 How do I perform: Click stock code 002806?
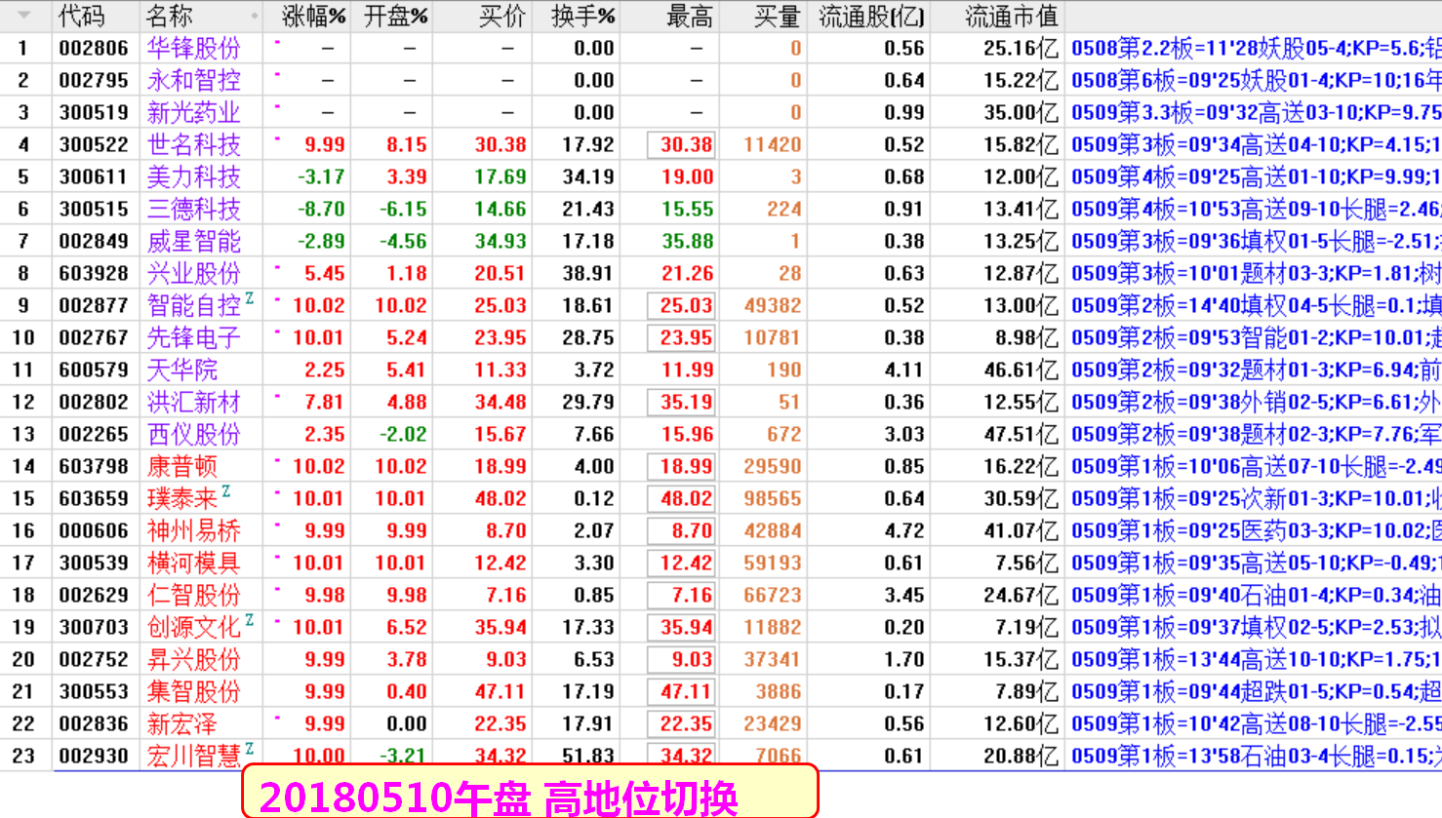point(94,48)
